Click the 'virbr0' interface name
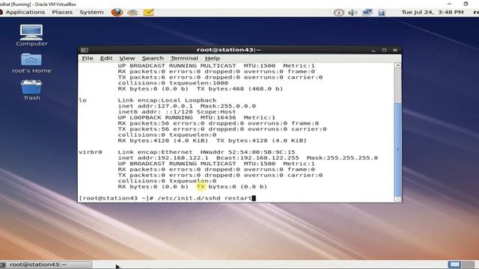 click(x=91, y=152)
